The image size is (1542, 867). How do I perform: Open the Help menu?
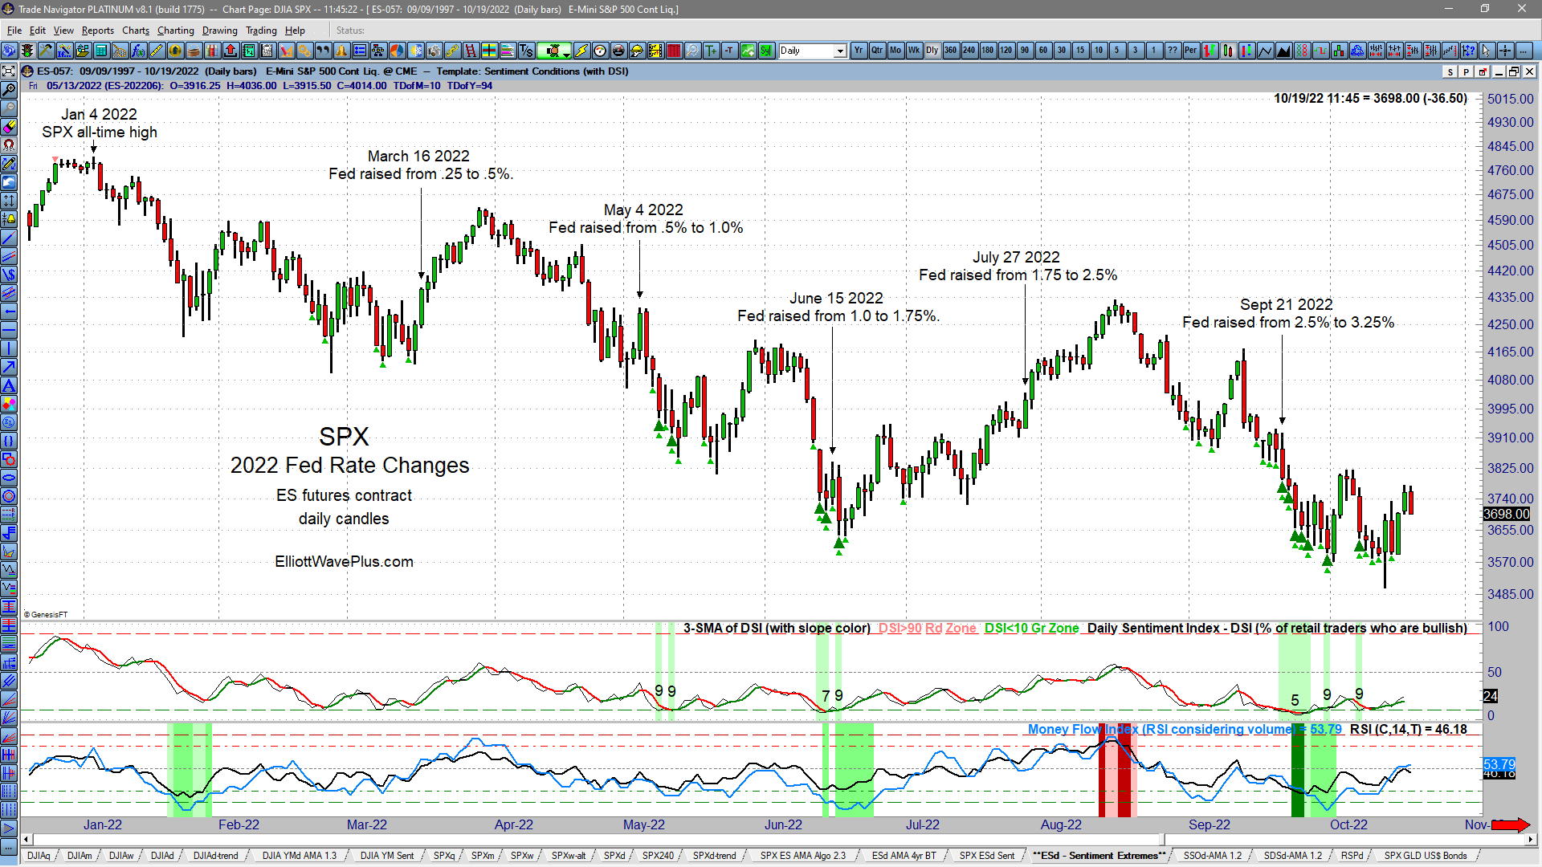tap(296, 31)
